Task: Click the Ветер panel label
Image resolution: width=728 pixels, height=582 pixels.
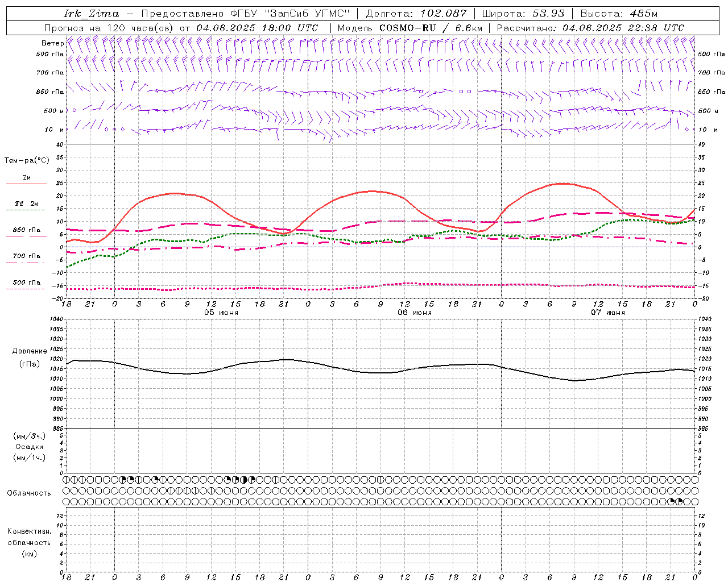Action: 52,43
